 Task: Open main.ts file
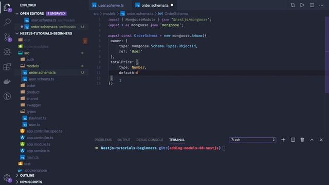pos(51,157)
